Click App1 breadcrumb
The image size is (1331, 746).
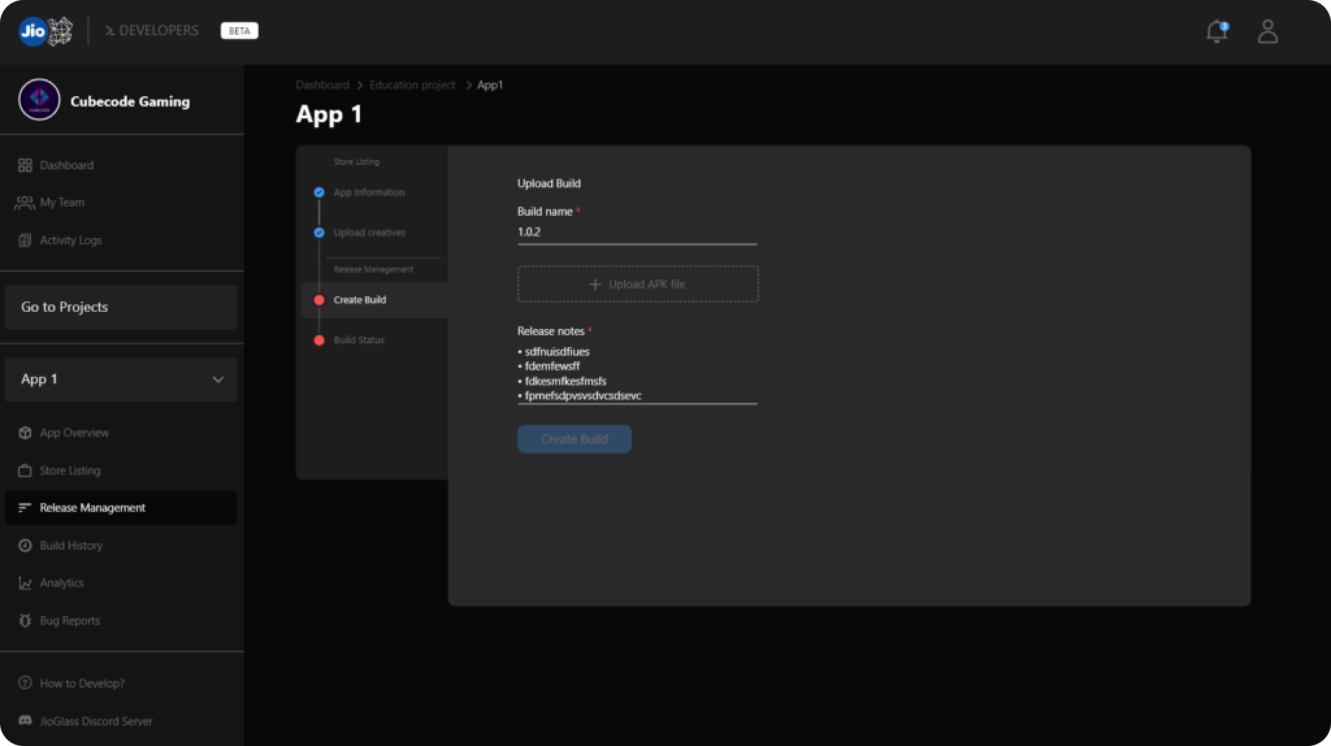coord(490,85)
